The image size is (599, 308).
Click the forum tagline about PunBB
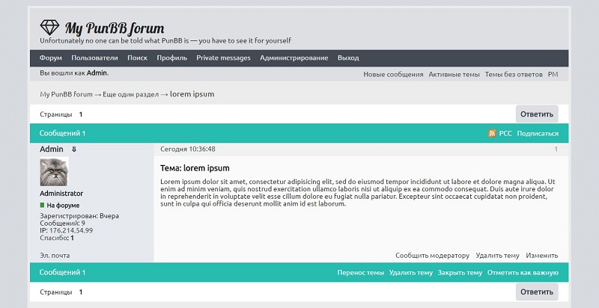[165, 40]
